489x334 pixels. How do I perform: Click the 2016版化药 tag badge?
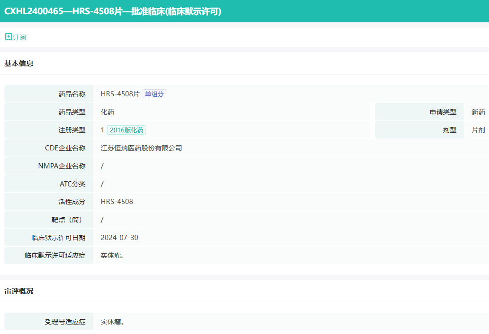tap(127, 130)
